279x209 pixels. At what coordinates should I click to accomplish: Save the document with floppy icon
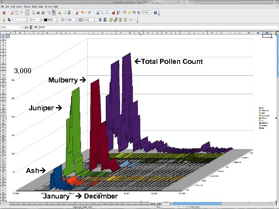tap(17, 13)
